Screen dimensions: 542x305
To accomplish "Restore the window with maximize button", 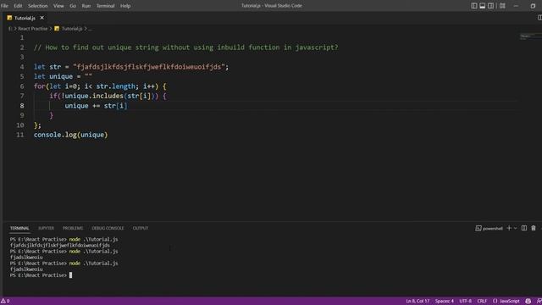I will tap(533, 6).
